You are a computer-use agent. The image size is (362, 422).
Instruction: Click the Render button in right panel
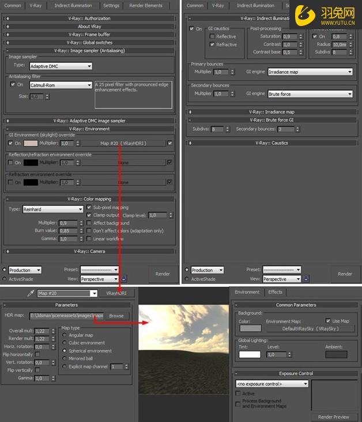[345, 274]
